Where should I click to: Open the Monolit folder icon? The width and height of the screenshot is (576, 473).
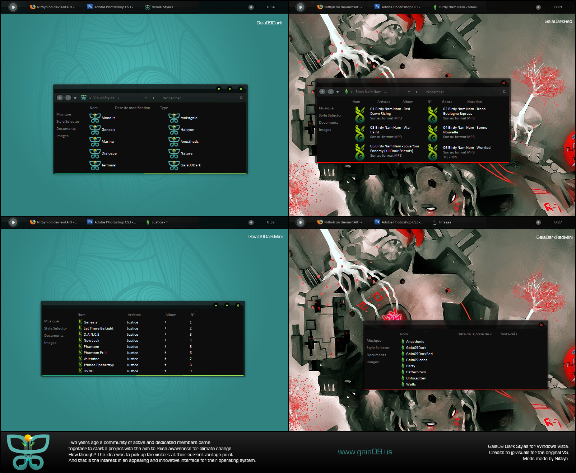pos(95,118)
